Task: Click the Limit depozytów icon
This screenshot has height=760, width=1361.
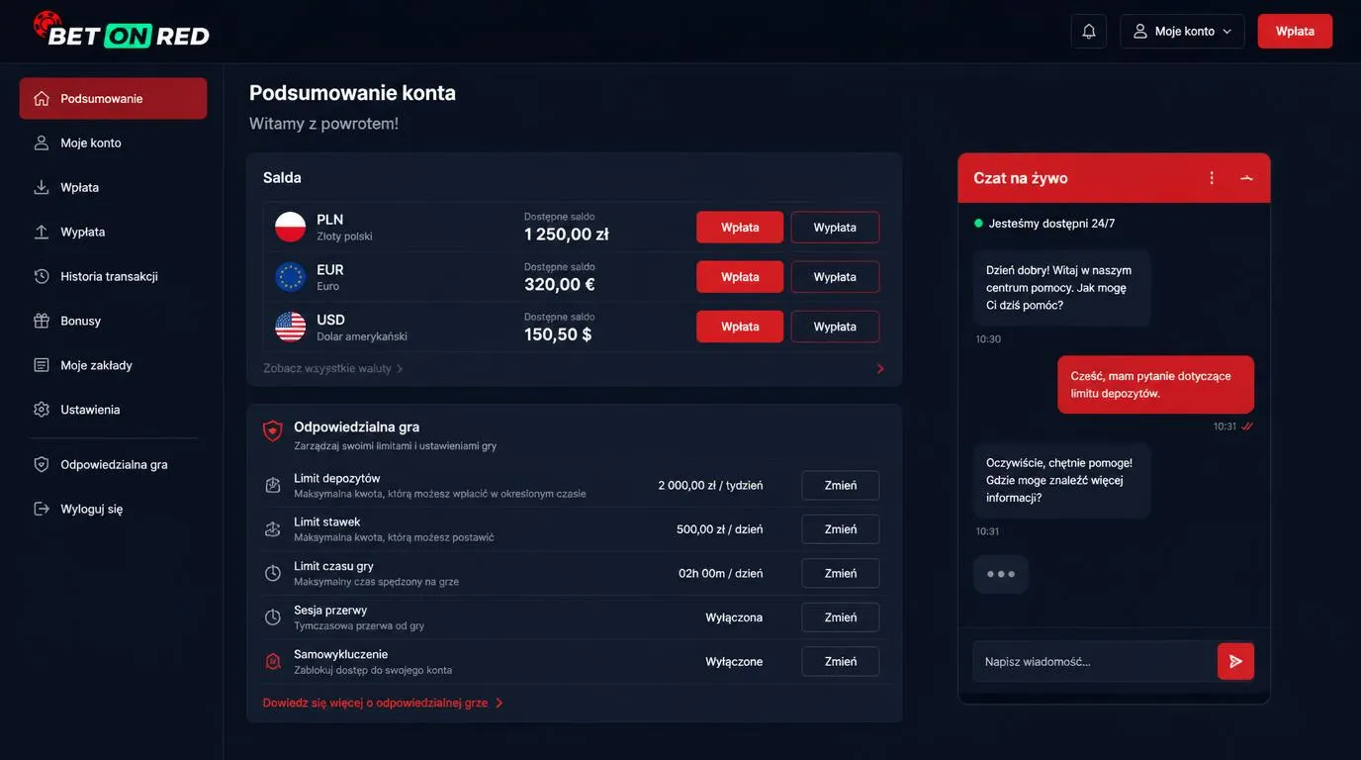Action: click(273, 485)
